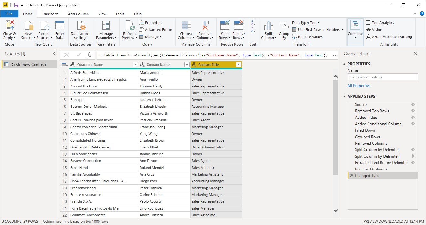Viewport: 426px width, 225px height.
Task: Open Vision AI insight
Action: click(374, 30)
